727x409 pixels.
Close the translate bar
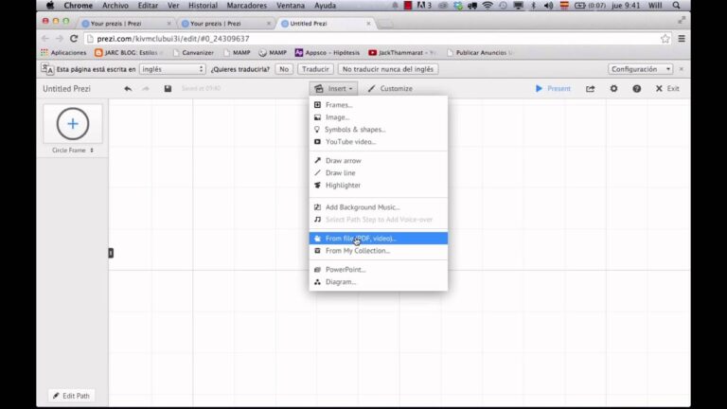[x=682, y=69]
